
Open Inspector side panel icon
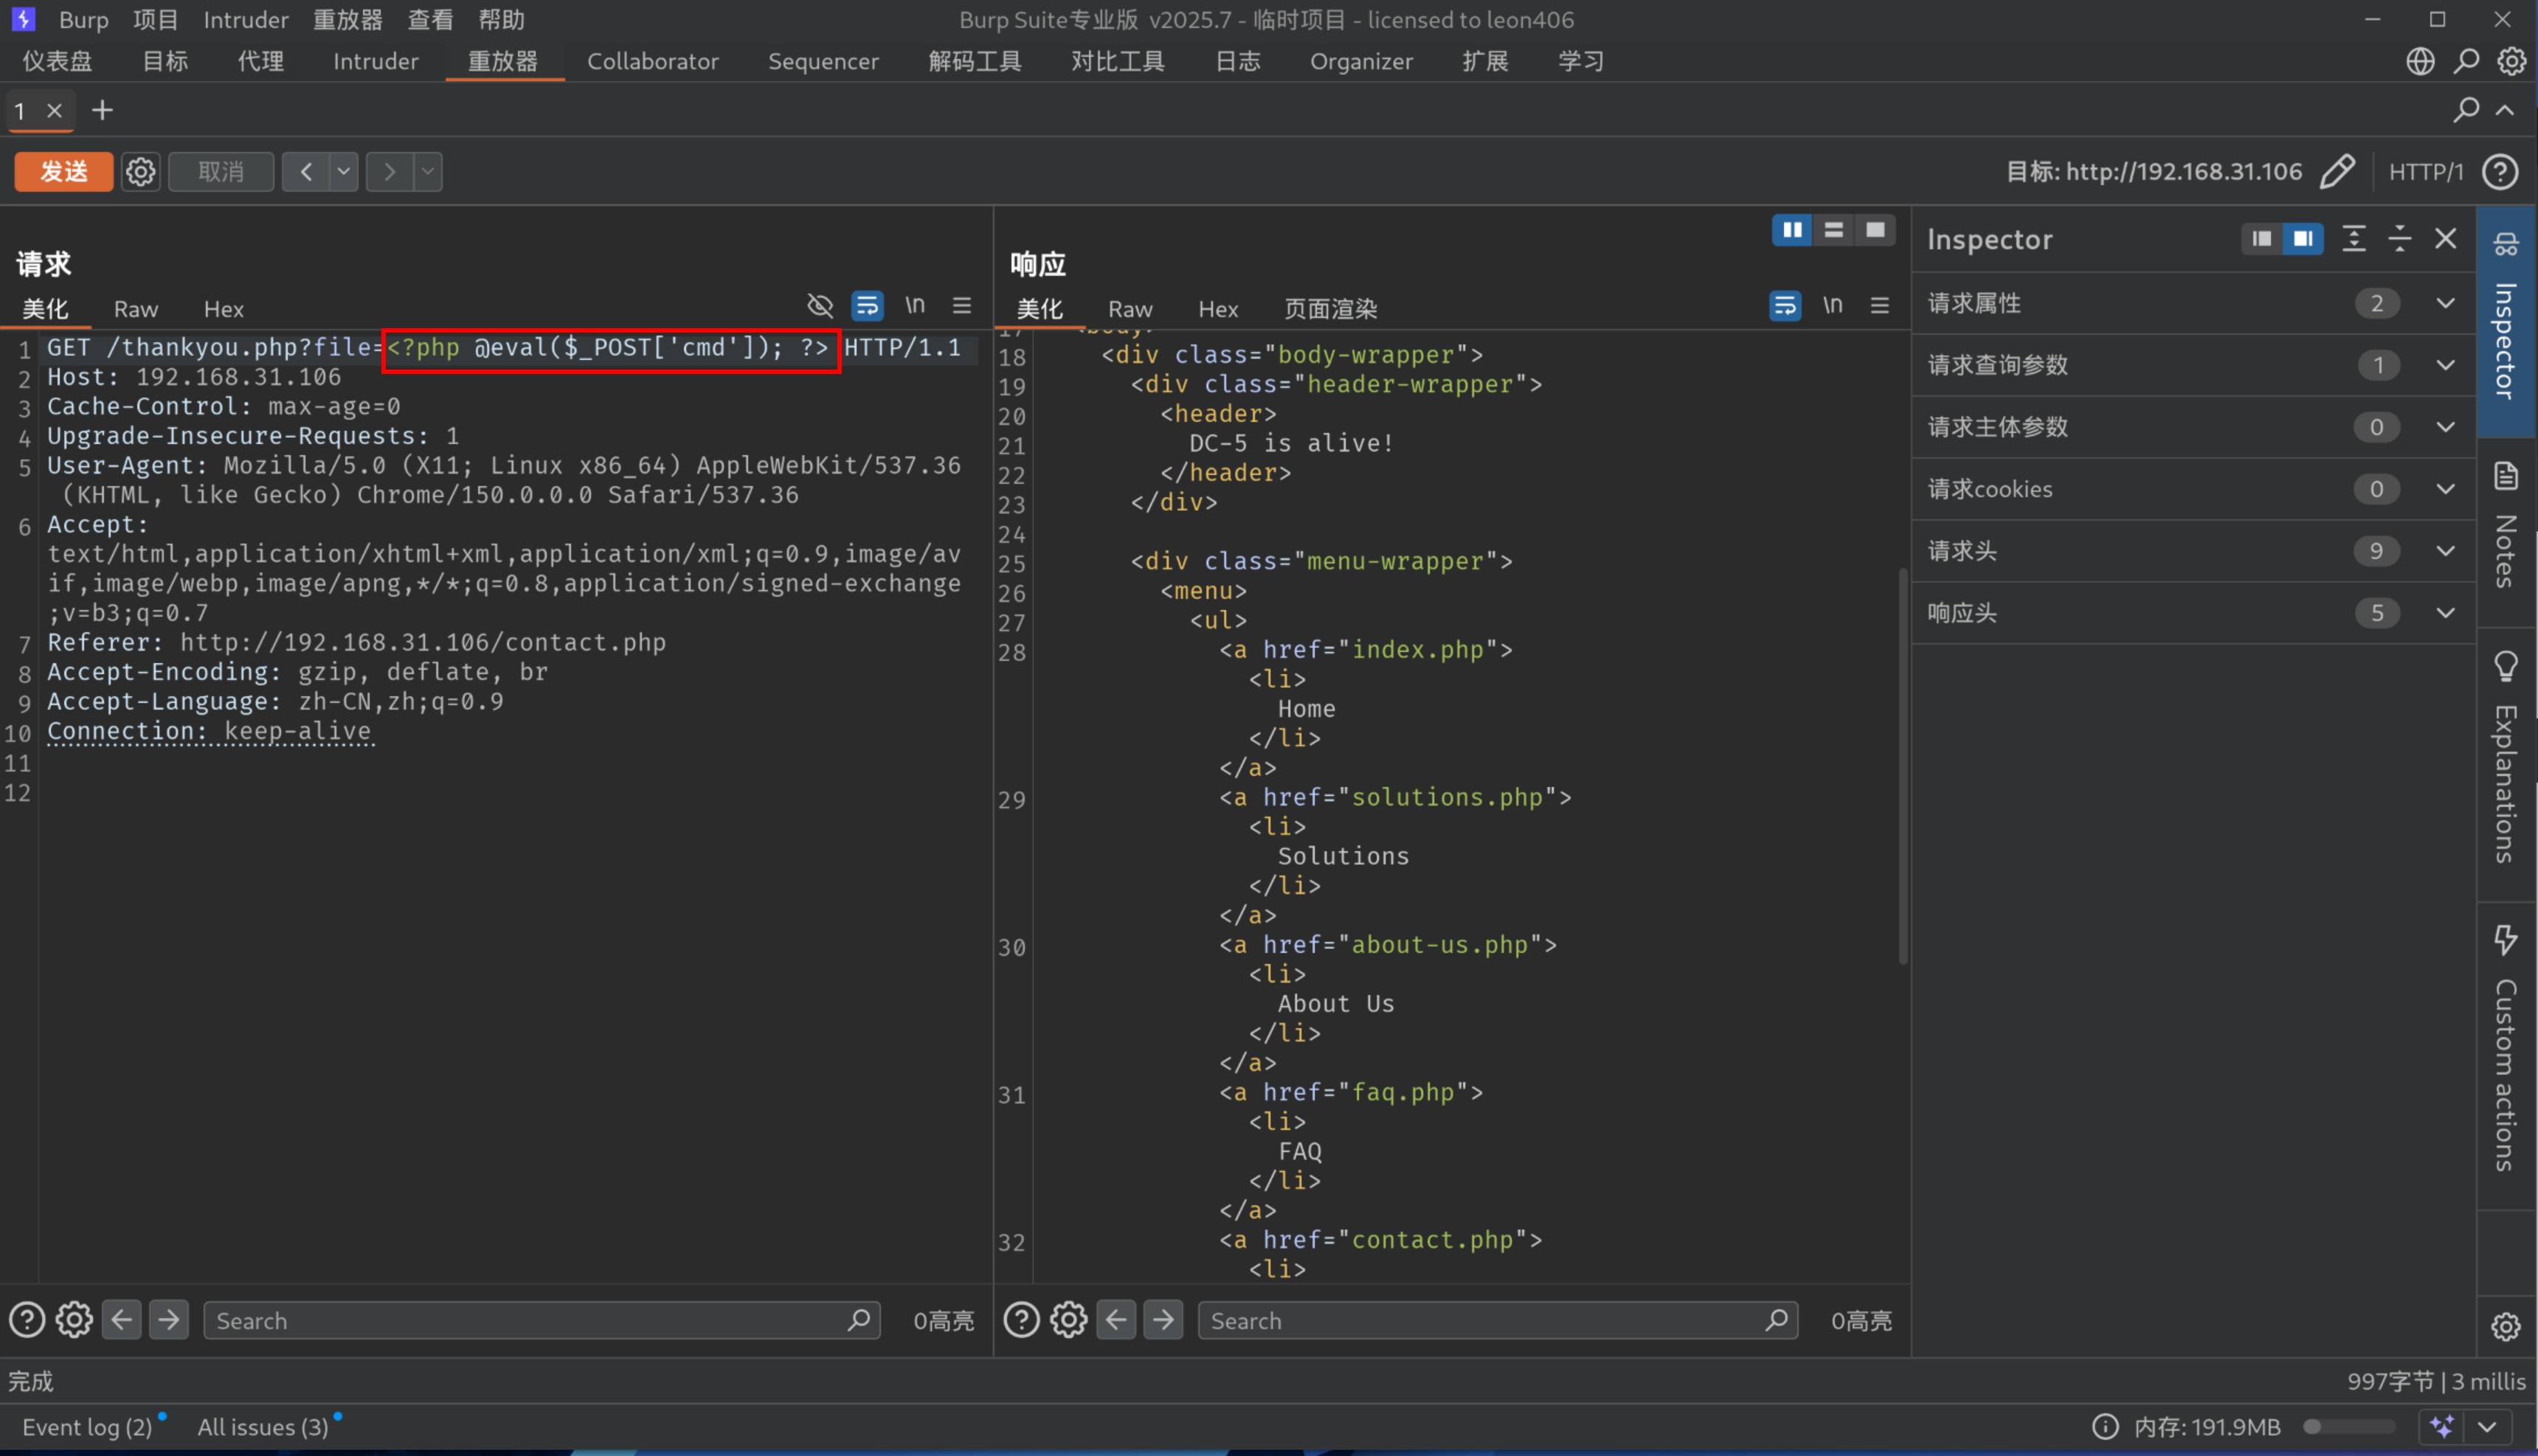tap(2506, 321)
